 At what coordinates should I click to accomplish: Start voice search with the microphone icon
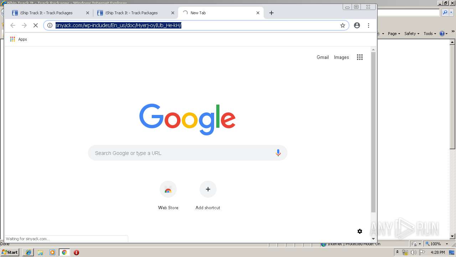(x=278, y=153)
